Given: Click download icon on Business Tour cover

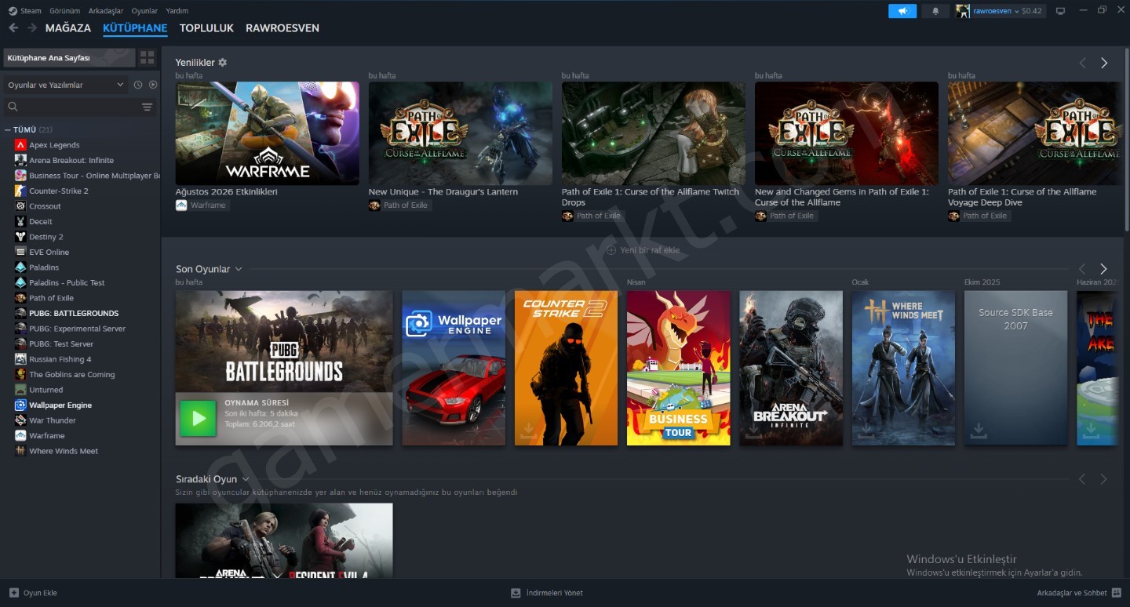Looking at the screenshot, I should (x=642, y=431).
